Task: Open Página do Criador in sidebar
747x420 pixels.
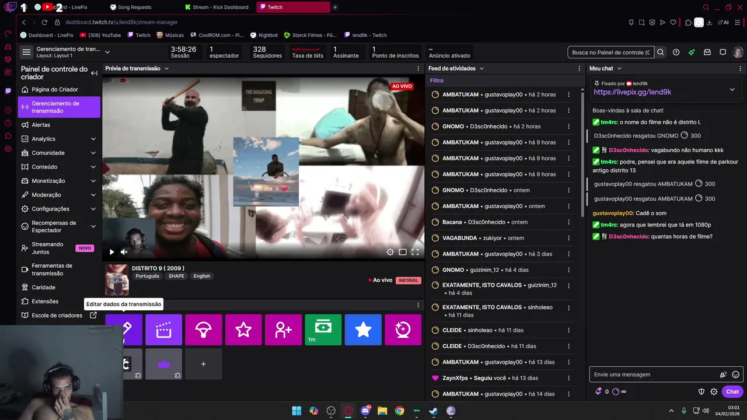Action: [x=58, y=89]
